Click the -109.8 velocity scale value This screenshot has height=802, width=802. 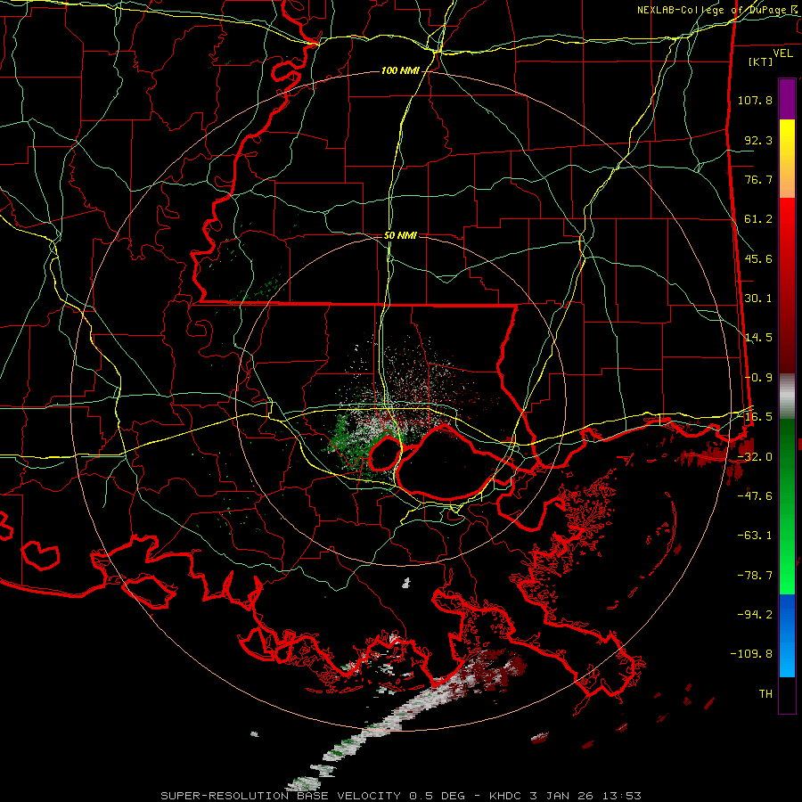[752, 654]
